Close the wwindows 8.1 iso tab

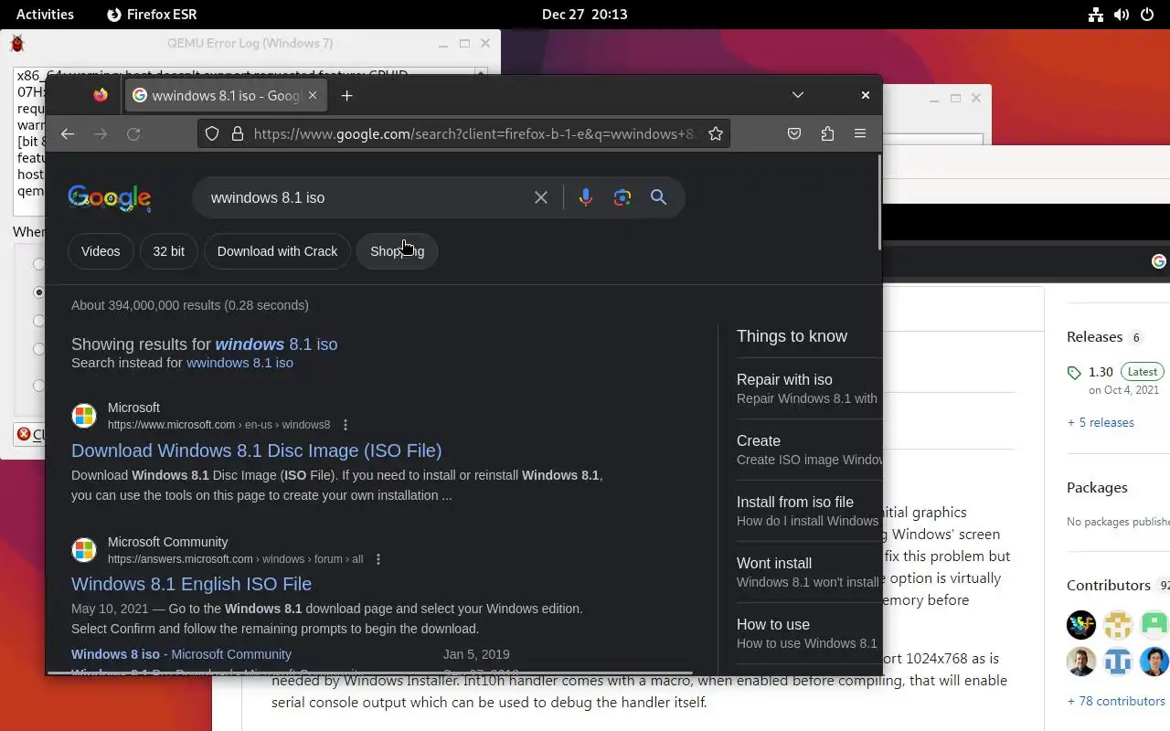click(x=313, y=95)
